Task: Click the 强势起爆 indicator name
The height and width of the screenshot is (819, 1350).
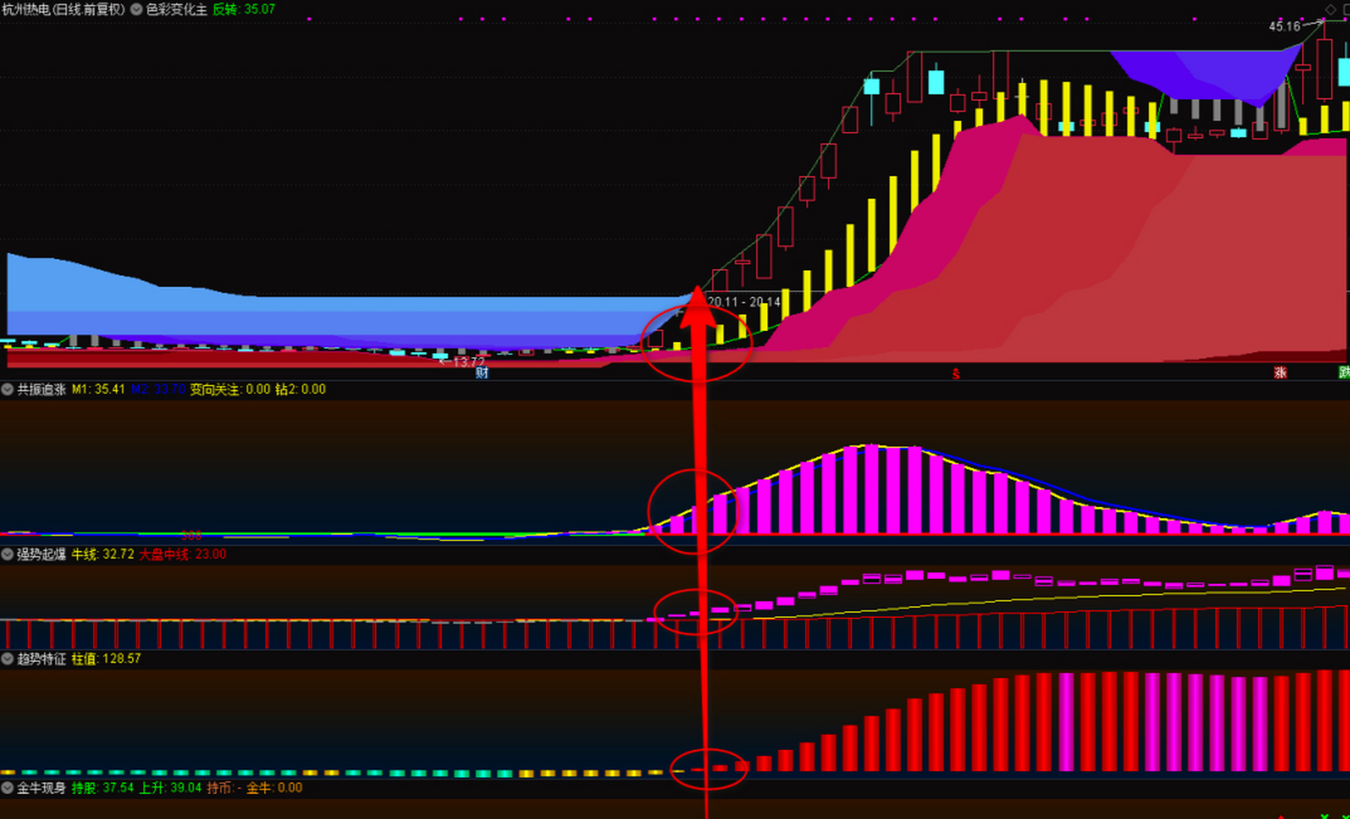Action: pos(42,554)
